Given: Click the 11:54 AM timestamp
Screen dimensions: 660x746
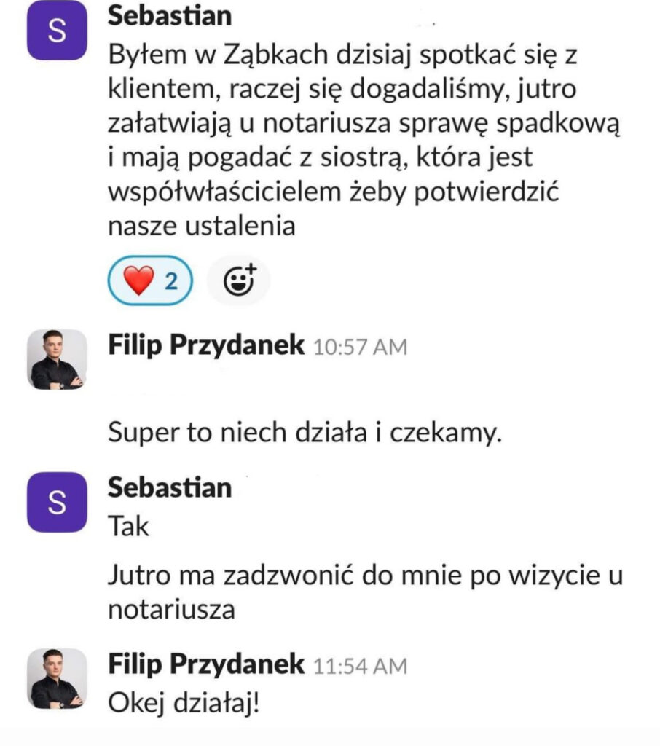Looking at the screenshot, I should [x=359, y=665].
